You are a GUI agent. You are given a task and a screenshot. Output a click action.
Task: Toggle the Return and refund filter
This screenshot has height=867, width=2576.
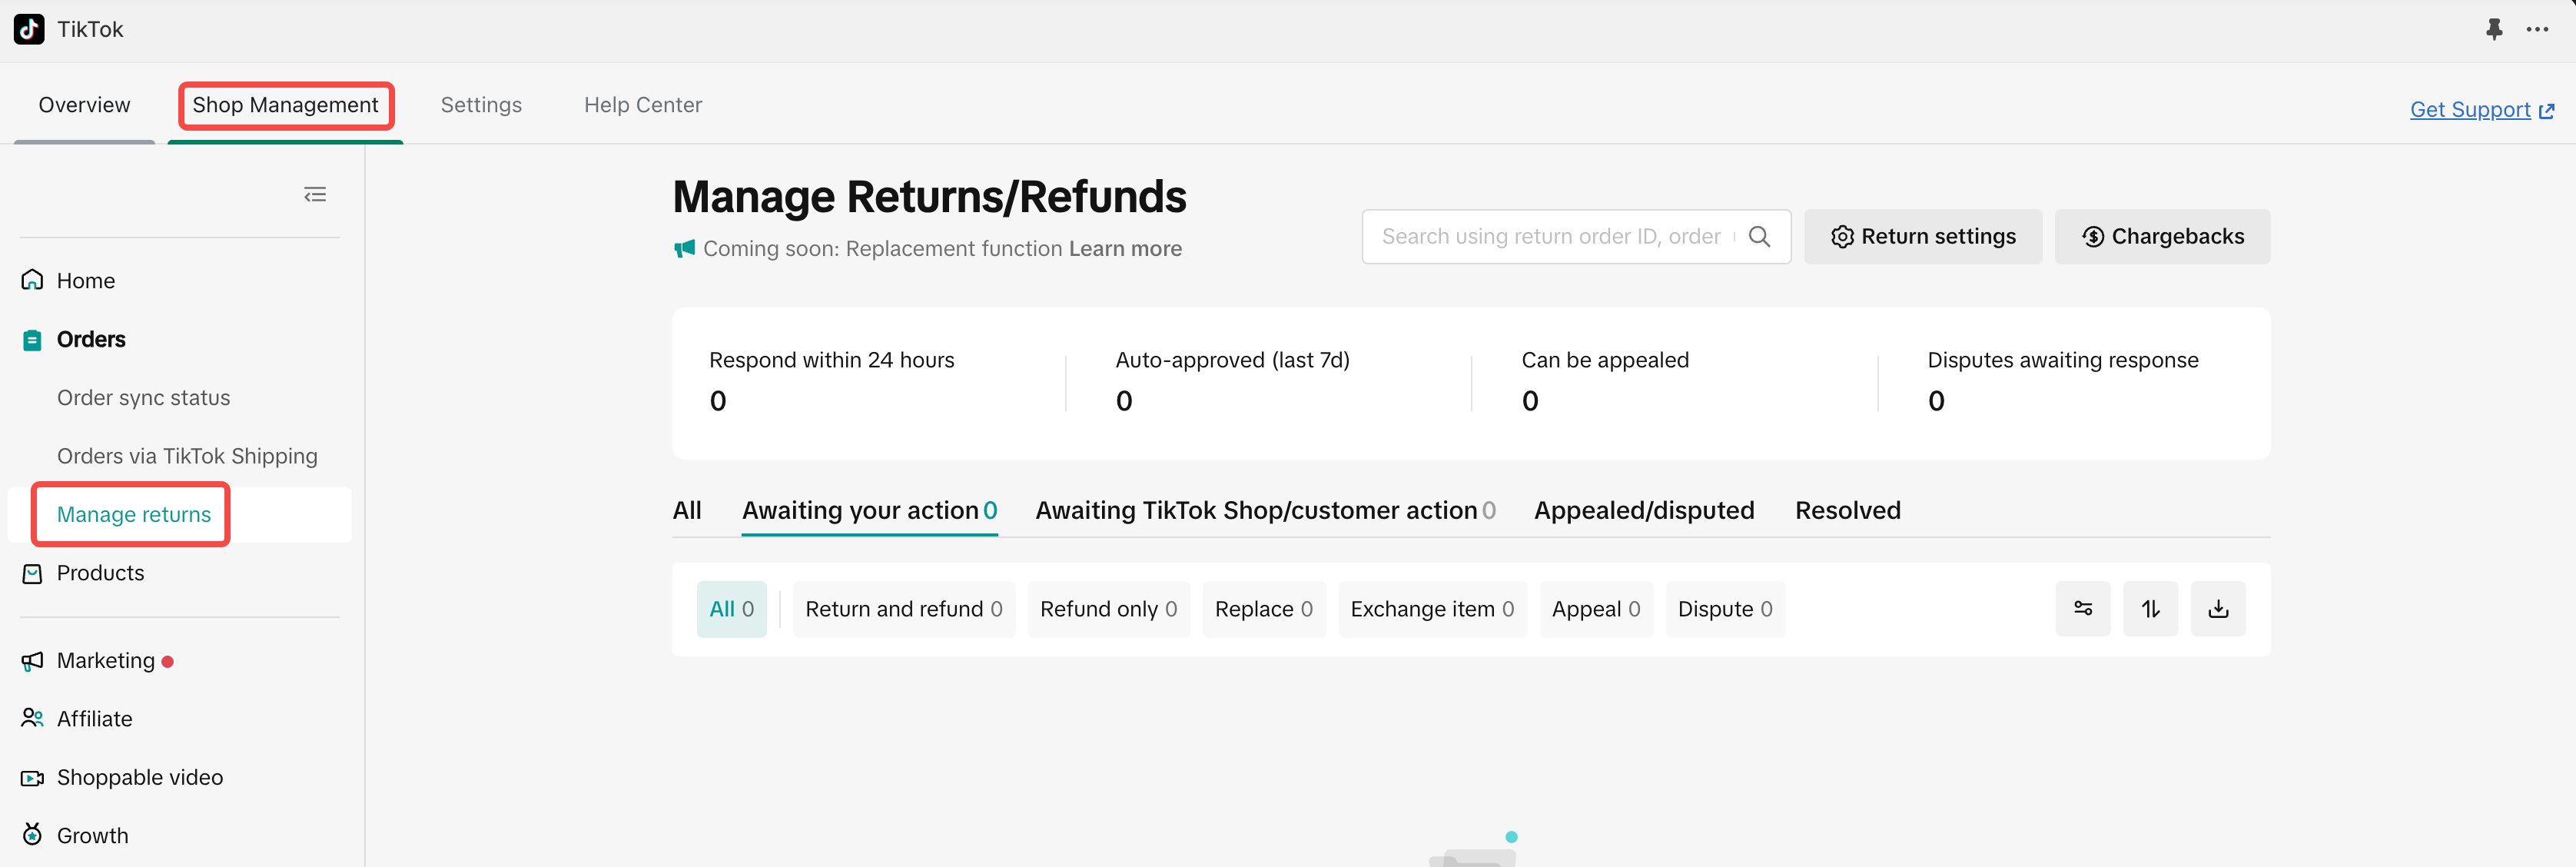tap(903, 609)
